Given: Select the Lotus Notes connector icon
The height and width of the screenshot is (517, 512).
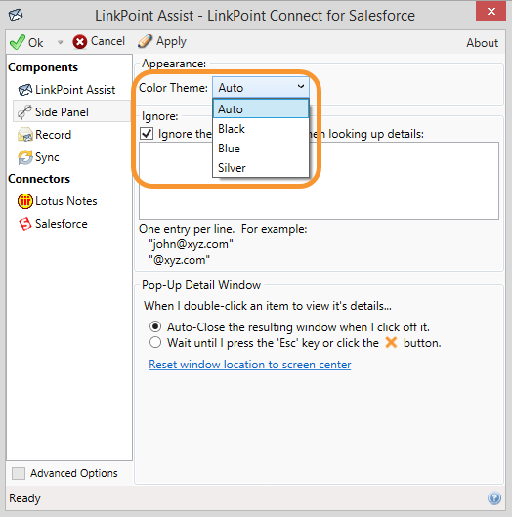Looking at the screenshot, I should 25,201.
